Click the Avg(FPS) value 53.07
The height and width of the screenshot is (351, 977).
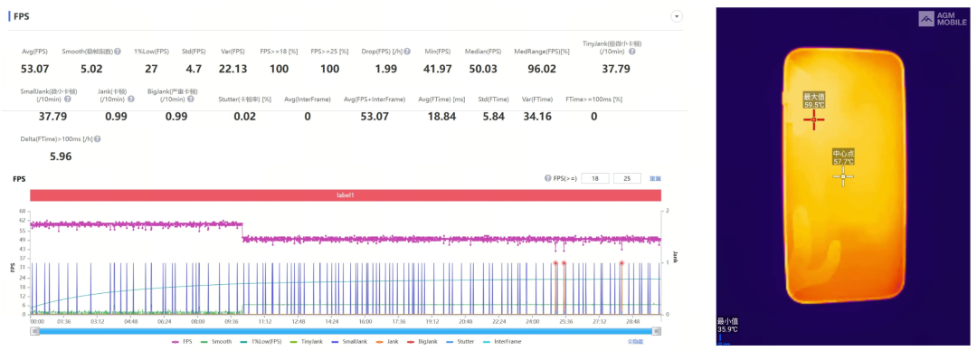(34, 69)
